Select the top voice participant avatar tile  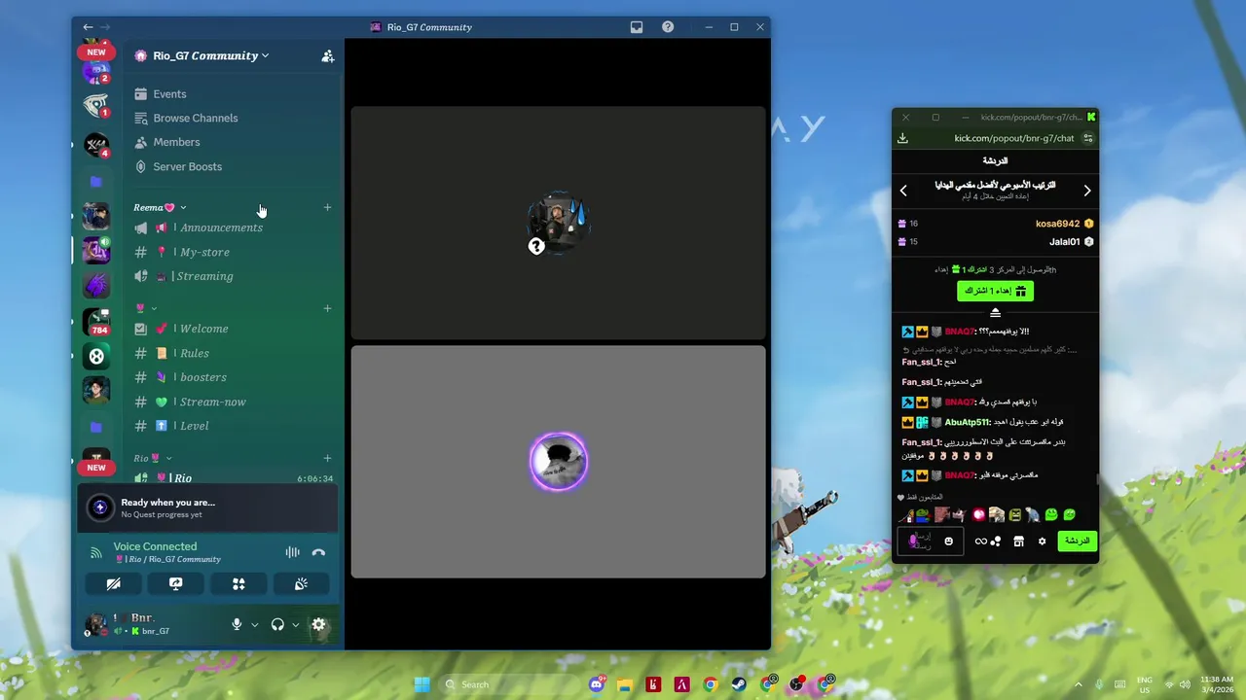pos(559,223)
